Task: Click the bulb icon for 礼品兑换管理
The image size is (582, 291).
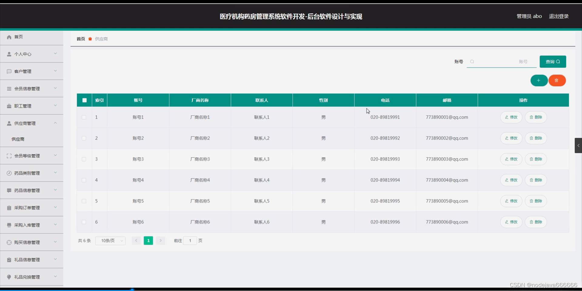Action: pyautogui.click(x=9, y=277)
